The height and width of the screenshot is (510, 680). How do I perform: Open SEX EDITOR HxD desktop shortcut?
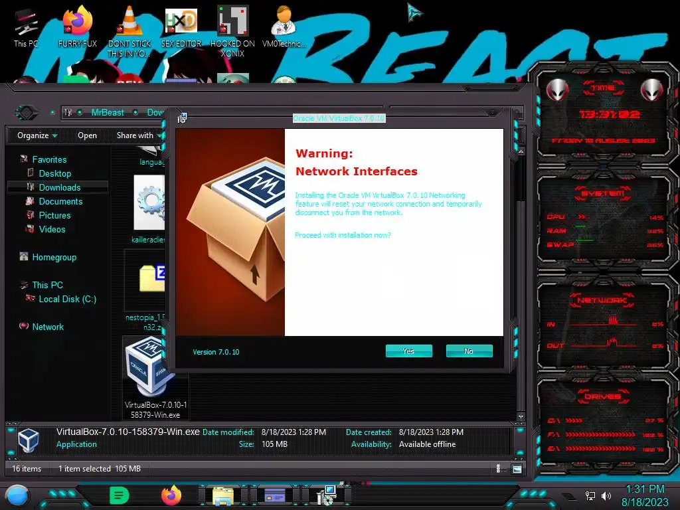[181, 27]
